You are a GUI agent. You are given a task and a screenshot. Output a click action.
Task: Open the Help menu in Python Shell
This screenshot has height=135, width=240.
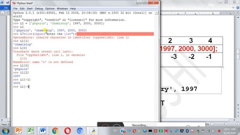[73, 9]
